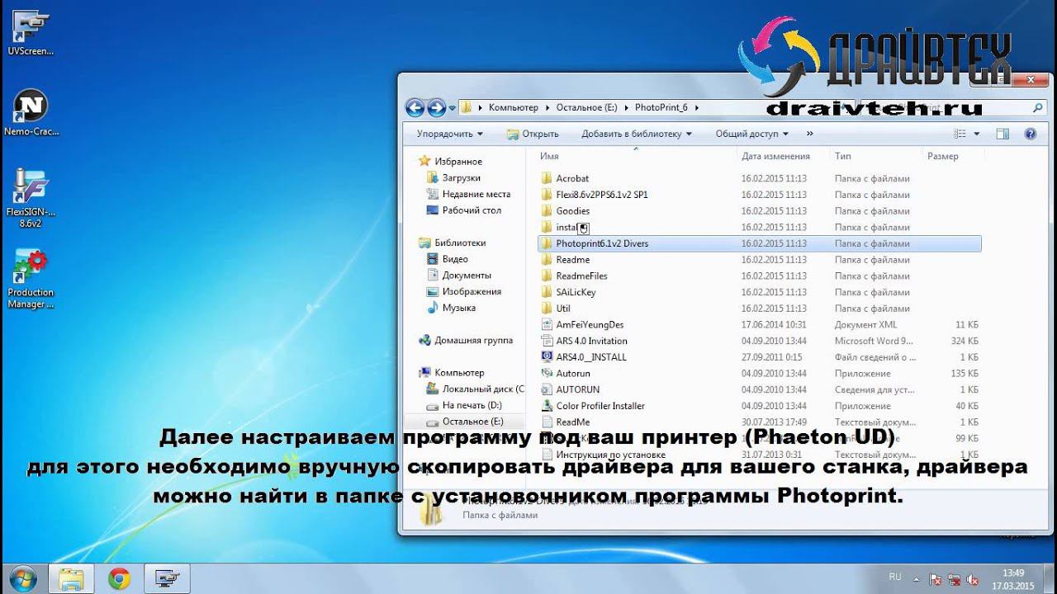
Task: Expand Компьютер breadcrumb arrow in address bar
Action: 547,108
